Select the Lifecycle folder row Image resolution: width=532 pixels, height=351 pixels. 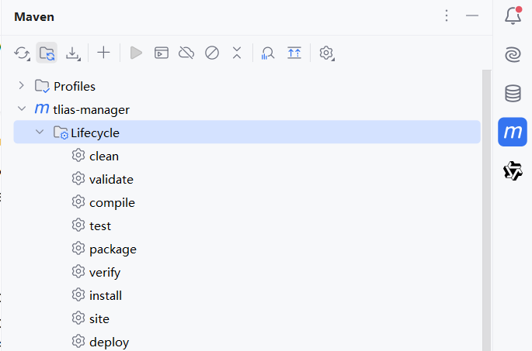point(247,132)
